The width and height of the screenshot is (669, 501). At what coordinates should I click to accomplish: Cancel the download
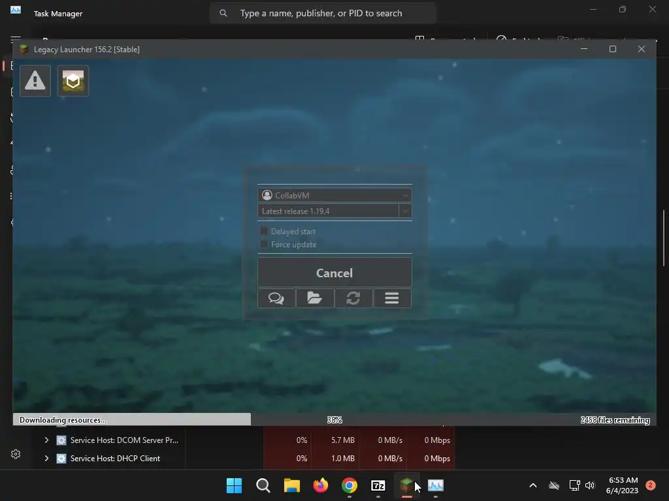334,273
